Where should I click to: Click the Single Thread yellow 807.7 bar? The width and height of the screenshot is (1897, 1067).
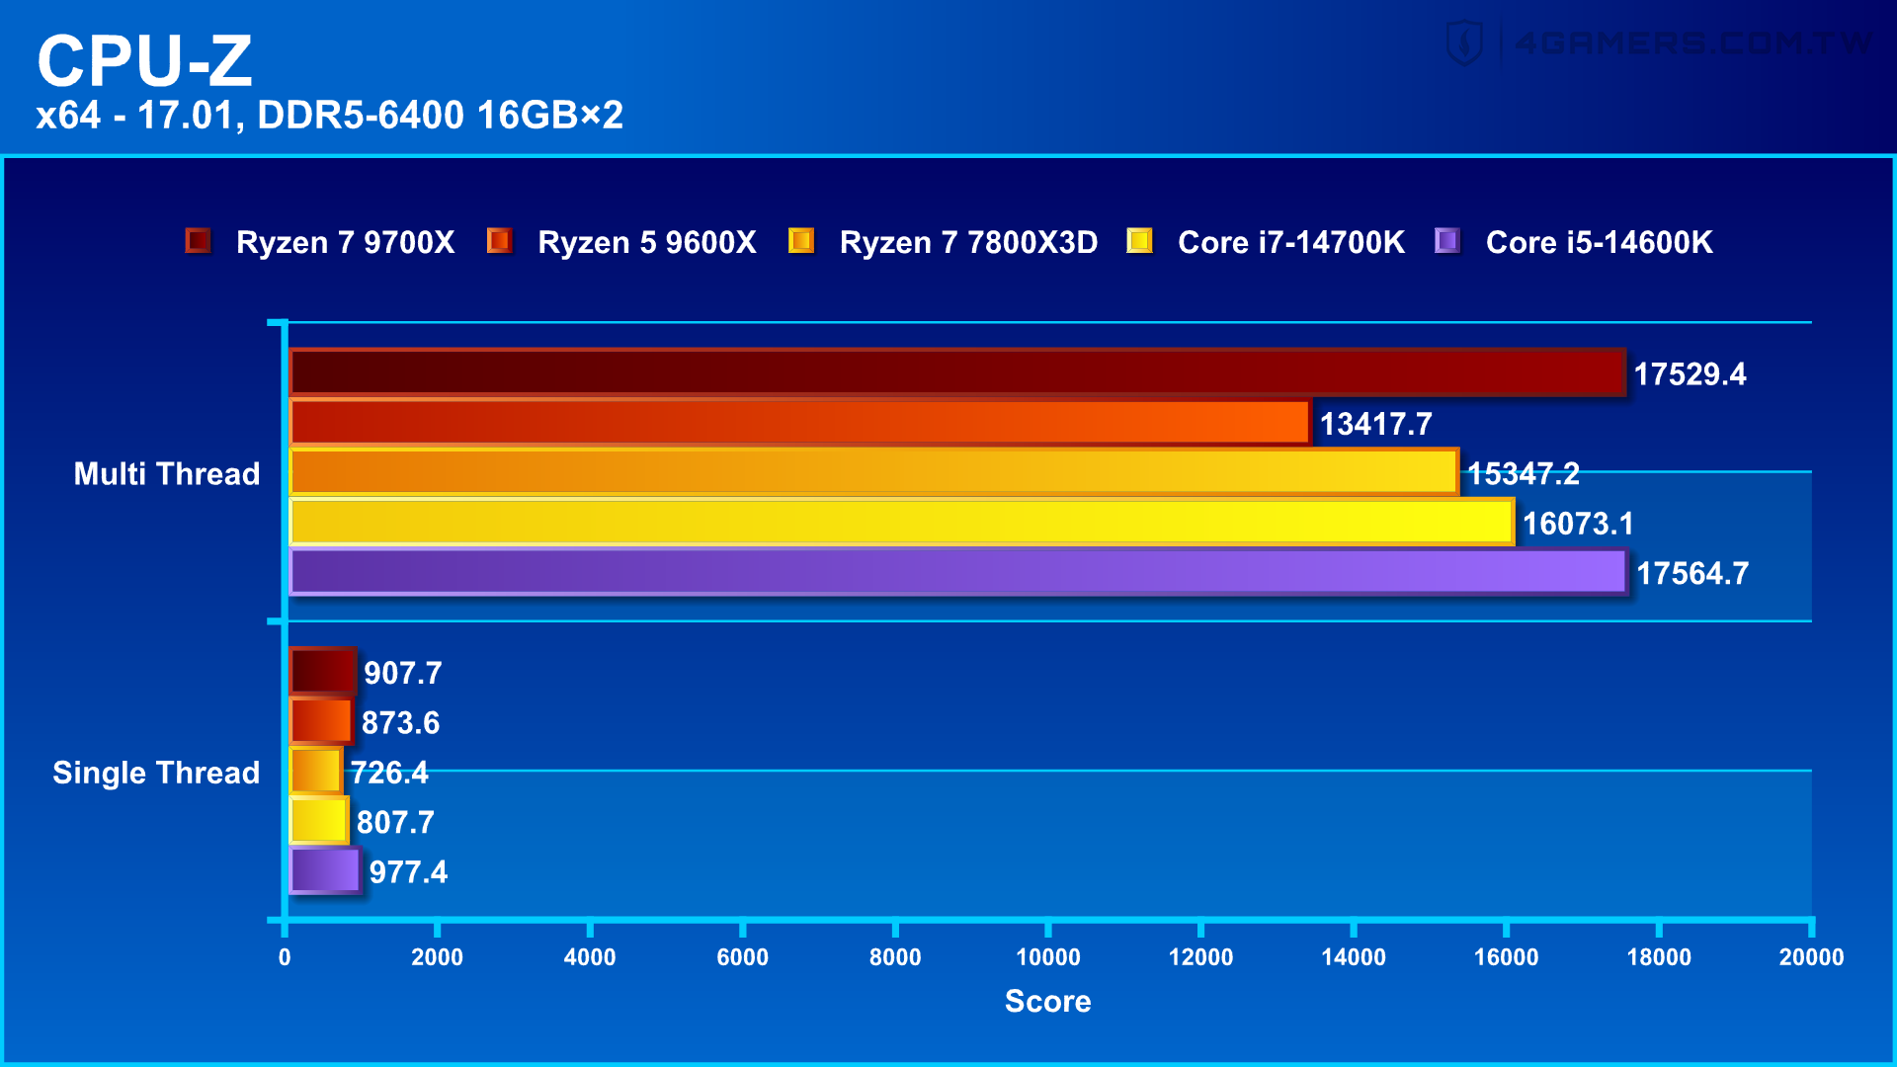pos(318,820)
